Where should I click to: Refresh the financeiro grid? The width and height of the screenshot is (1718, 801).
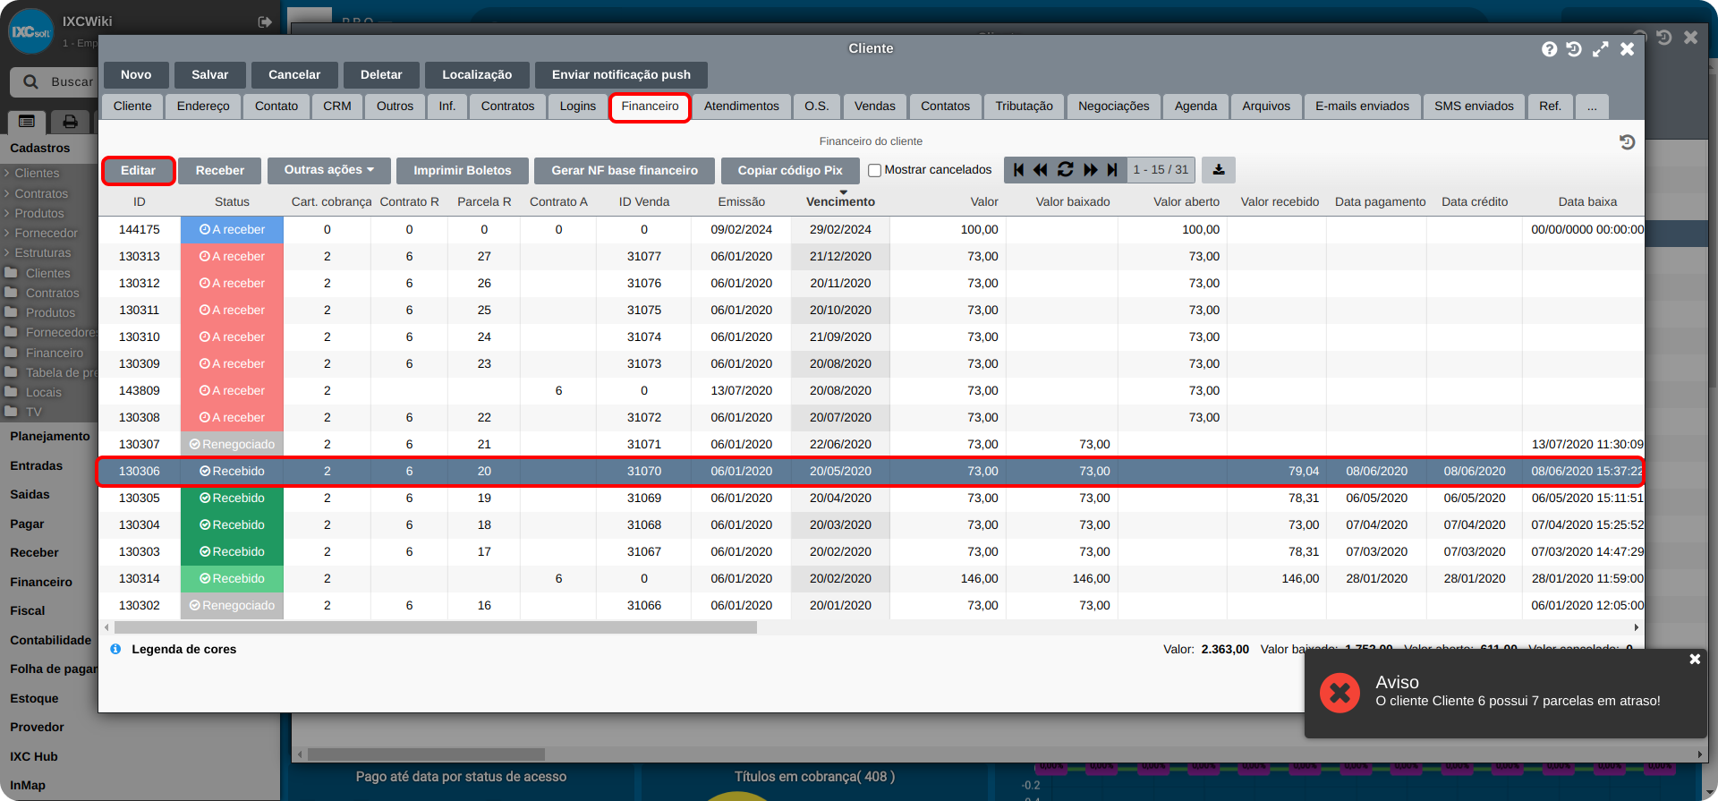1065,169
